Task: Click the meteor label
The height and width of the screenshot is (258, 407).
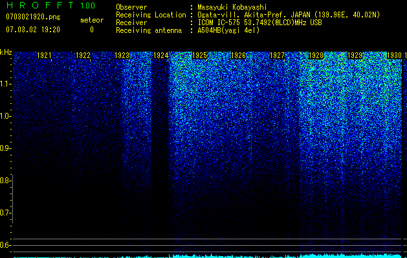Action: coord(92,20)
